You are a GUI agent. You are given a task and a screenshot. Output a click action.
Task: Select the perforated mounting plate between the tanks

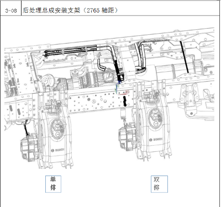tap(102, 101)
